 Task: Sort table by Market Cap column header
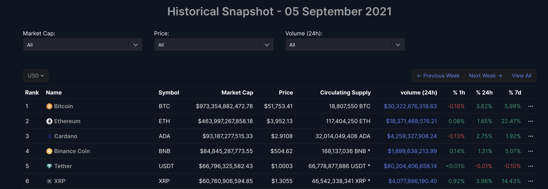237,93
